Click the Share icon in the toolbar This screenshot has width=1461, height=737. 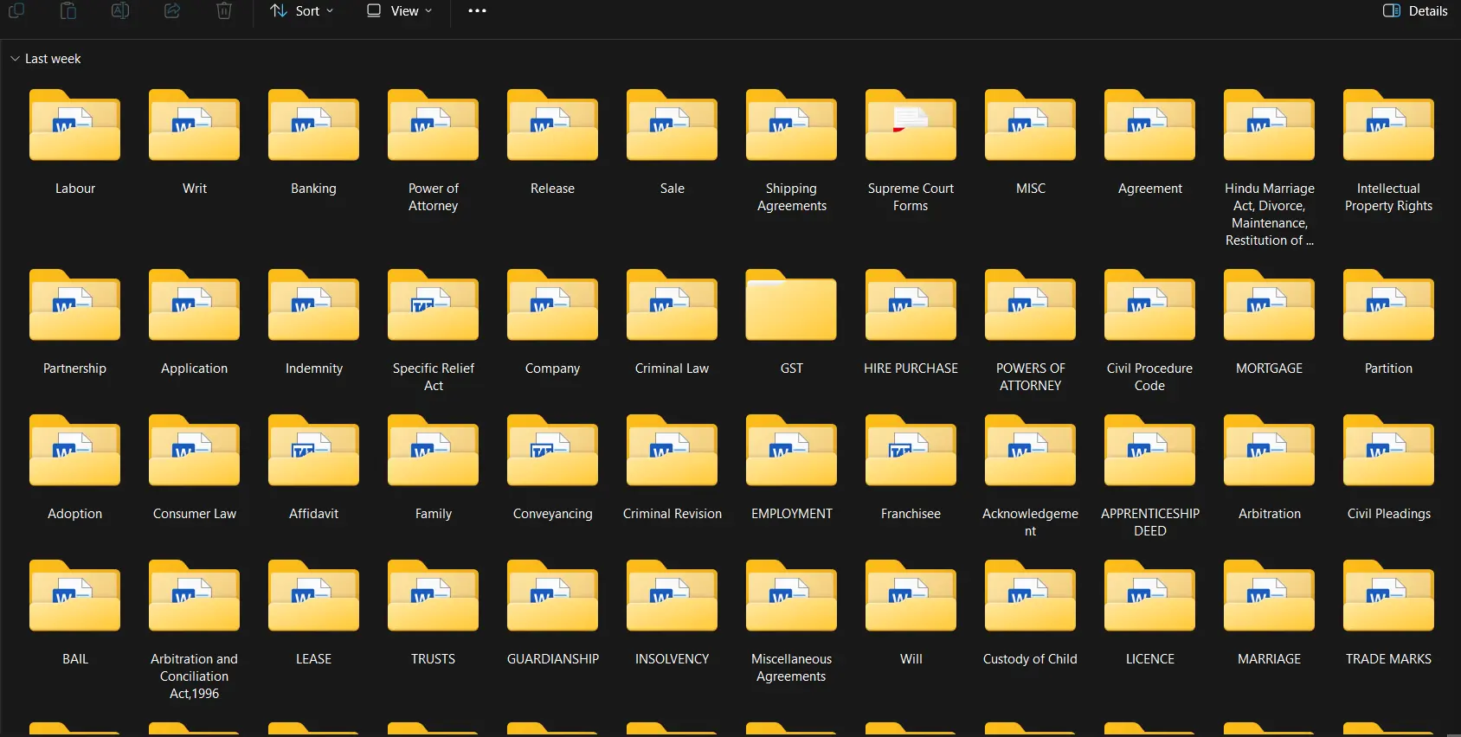(172, 10)
